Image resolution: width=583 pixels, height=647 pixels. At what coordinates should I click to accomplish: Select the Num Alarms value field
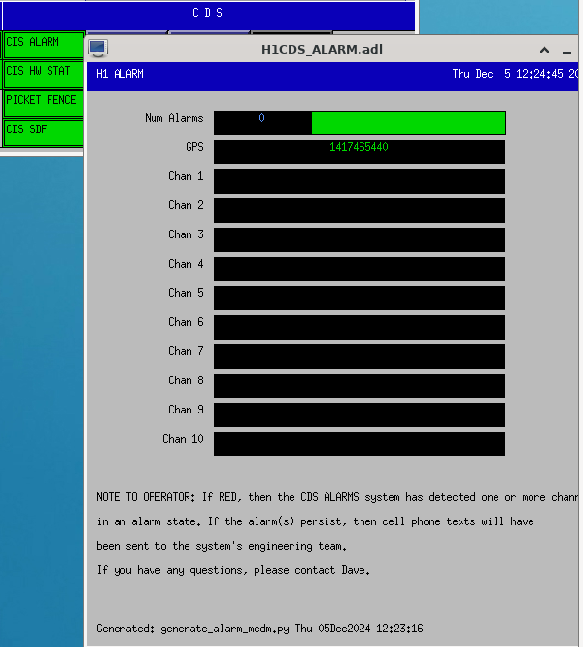pos(262,123)
